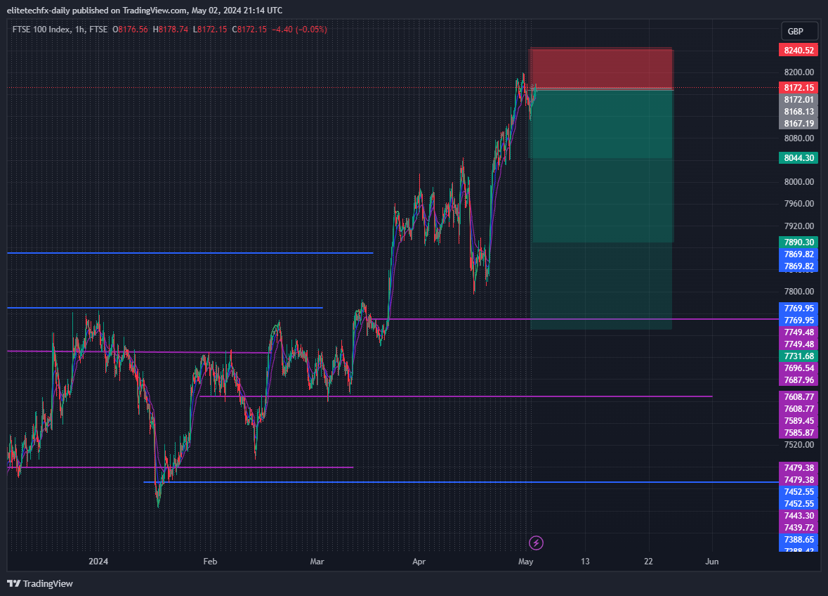This screenshot has height=596, width=828.
Task: Click the 7920.00 price scale label
Action: tap(799, 226)
